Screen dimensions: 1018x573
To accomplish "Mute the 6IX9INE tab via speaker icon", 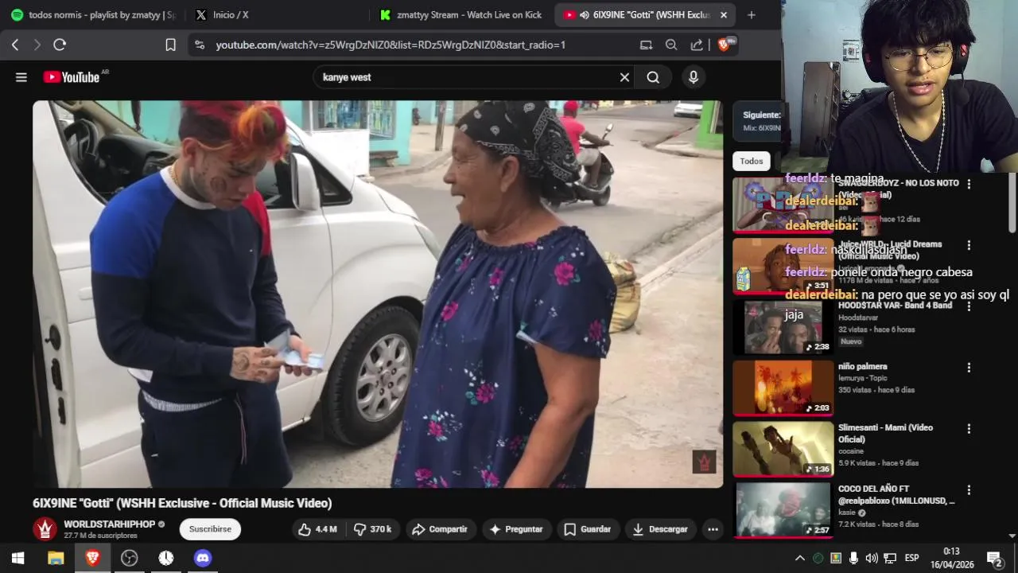I will click(x=585, y=15).
